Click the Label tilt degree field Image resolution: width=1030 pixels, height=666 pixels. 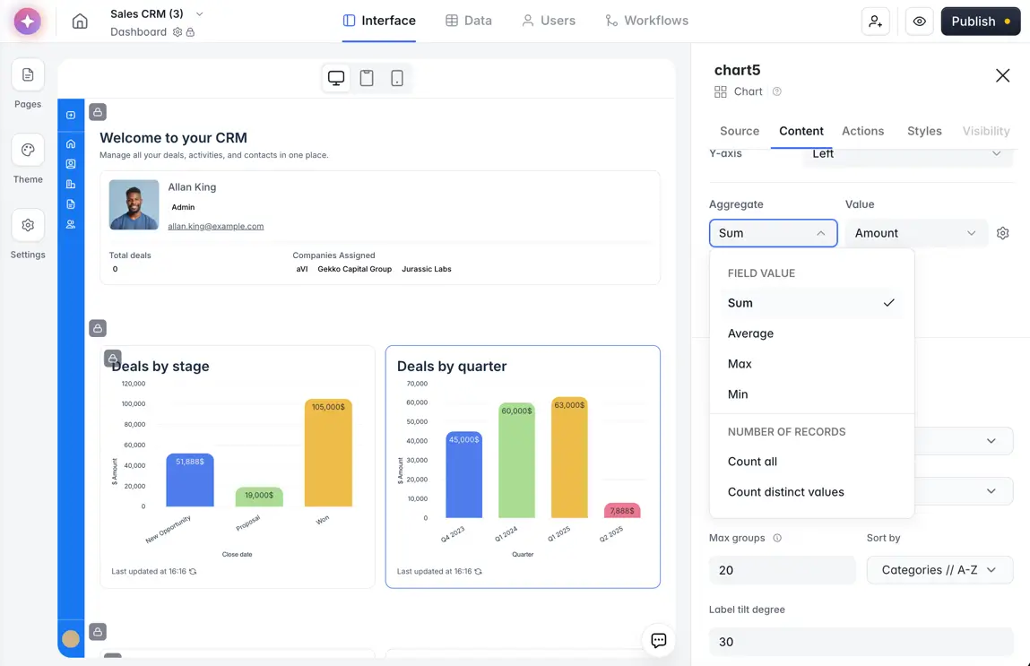(x=861, y=642)
